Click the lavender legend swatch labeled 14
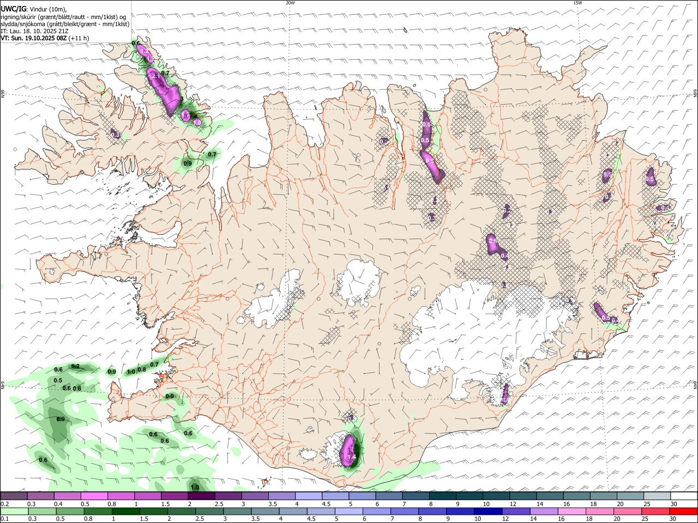Screen dimensions: 698x523 544,512
